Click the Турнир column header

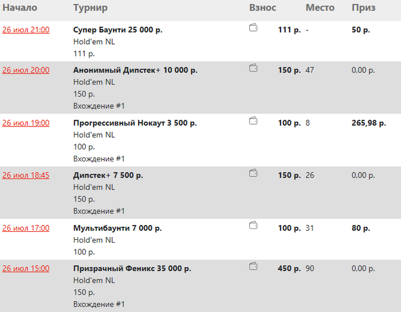coord(91,7)
